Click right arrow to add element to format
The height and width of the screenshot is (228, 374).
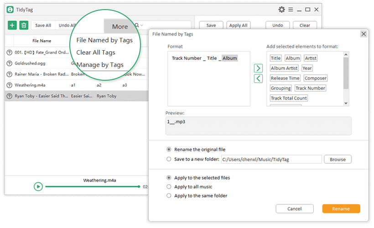click(x=258, y=68)
